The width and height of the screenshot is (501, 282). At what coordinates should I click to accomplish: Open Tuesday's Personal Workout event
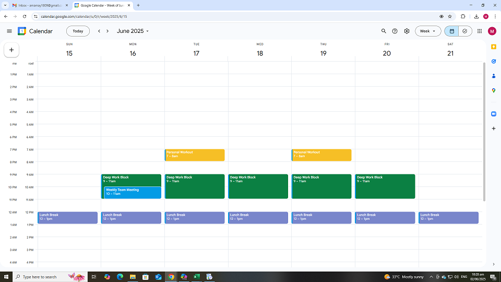coord(195,155)
